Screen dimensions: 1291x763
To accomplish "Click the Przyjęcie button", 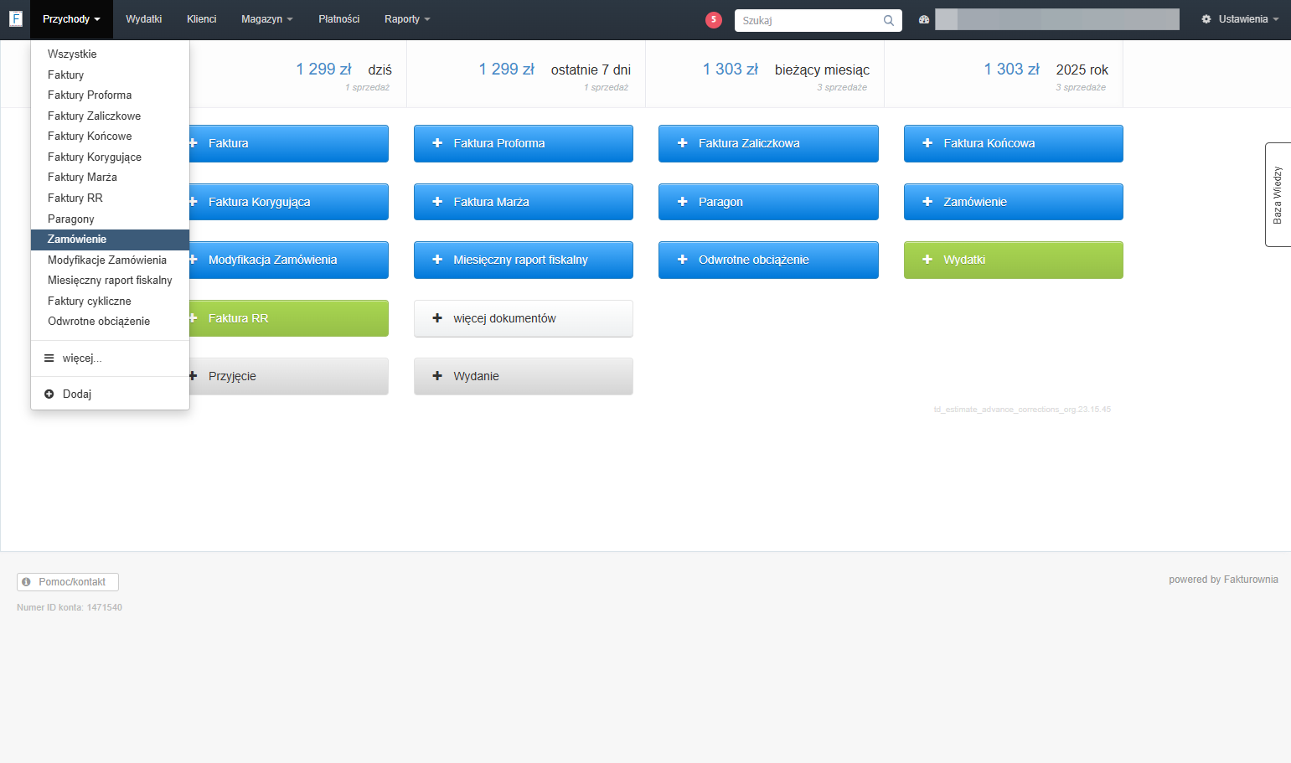I will point(287,376).
